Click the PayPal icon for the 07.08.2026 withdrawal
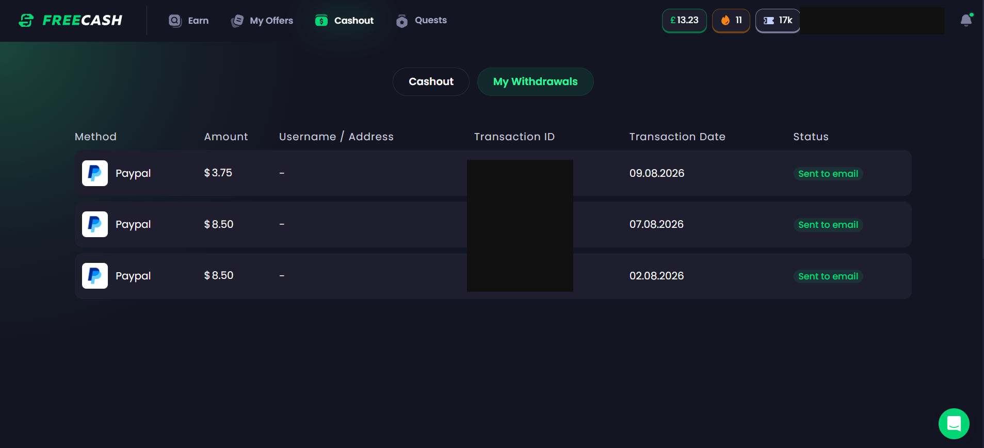Viewport: 984px width, 448px height. click(x=95, y=224)
